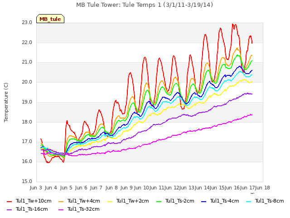Click the purple Tul1_Ts-16cm legend swatch
290x218 pixels.
click(9, 210)
